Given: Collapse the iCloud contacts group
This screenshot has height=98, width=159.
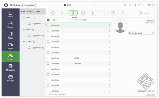Looking at the screenshot, I should point(24,30).
